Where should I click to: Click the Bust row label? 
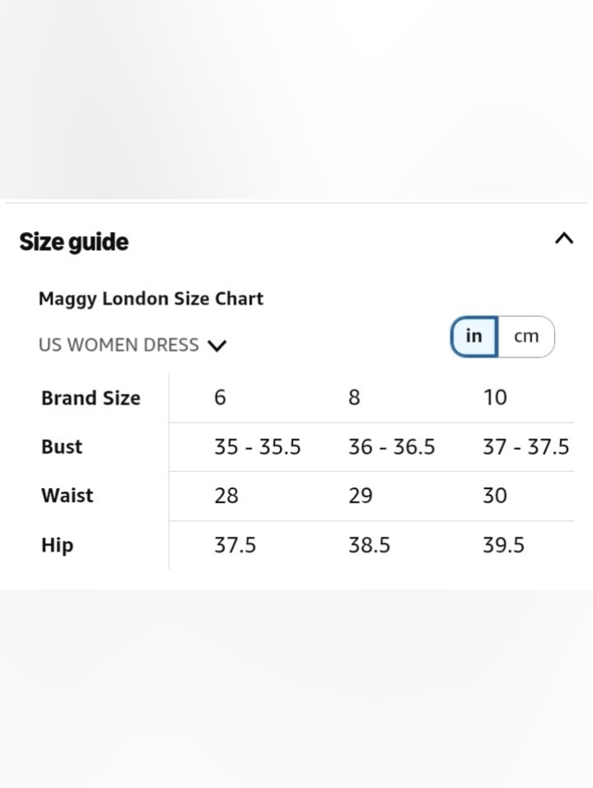point(62,446)
